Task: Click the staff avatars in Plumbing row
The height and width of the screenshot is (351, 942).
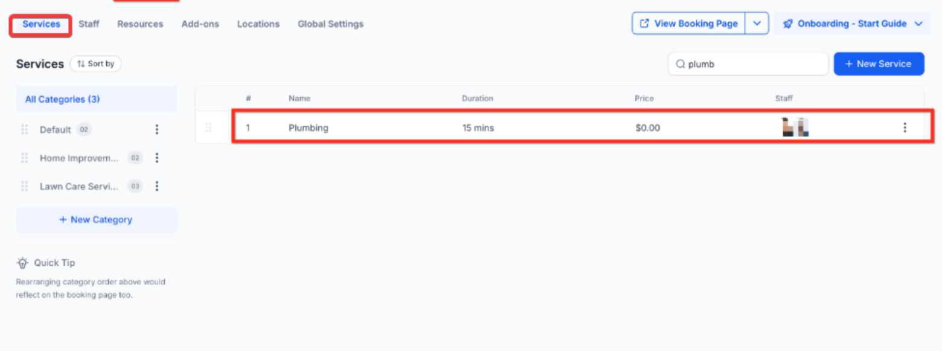Action: point(795,127)
